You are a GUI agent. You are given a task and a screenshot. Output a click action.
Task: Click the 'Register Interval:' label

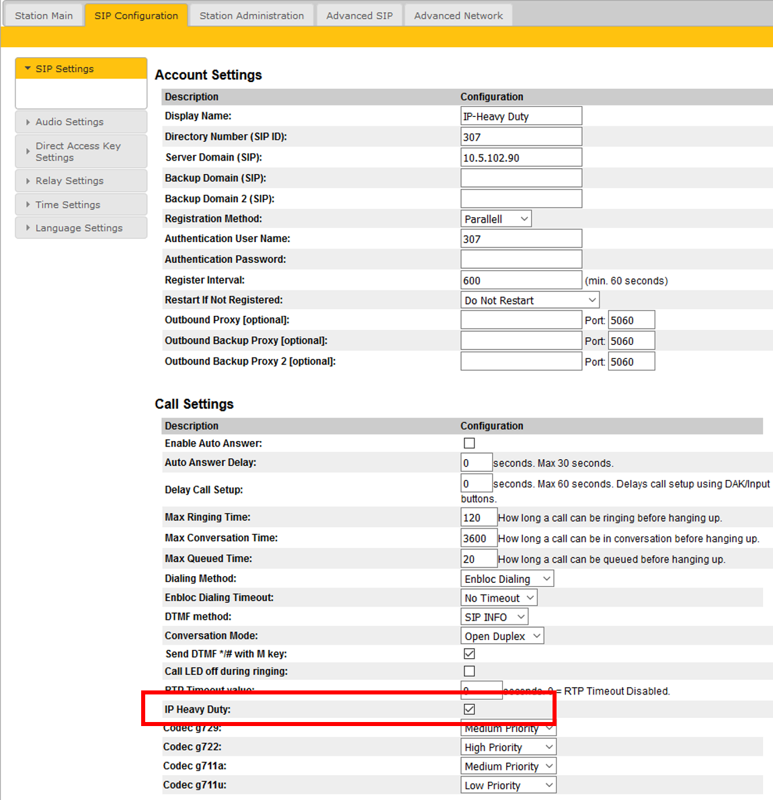(x=204, y=280)
